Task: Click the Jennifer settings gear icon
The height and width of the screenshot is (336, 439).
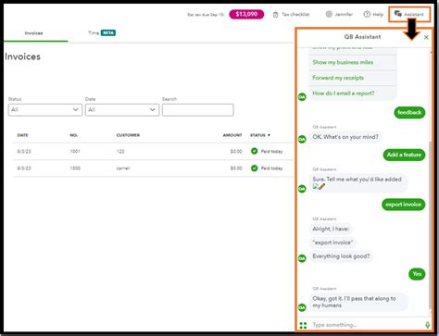Action: (329, 14)
